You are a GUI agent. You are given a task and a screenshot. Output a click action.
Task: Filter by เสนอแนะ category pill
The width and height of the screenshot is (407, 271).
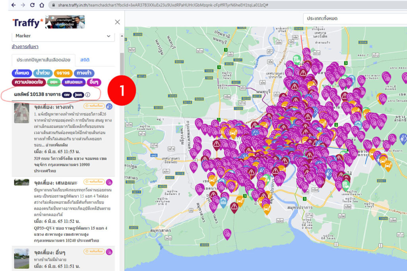tap(74, 82)
